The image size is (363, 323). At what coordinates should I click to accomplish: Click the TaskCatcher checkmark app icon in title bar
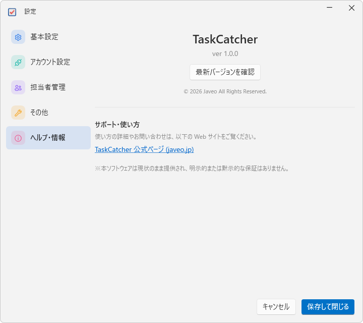point(12,12)
